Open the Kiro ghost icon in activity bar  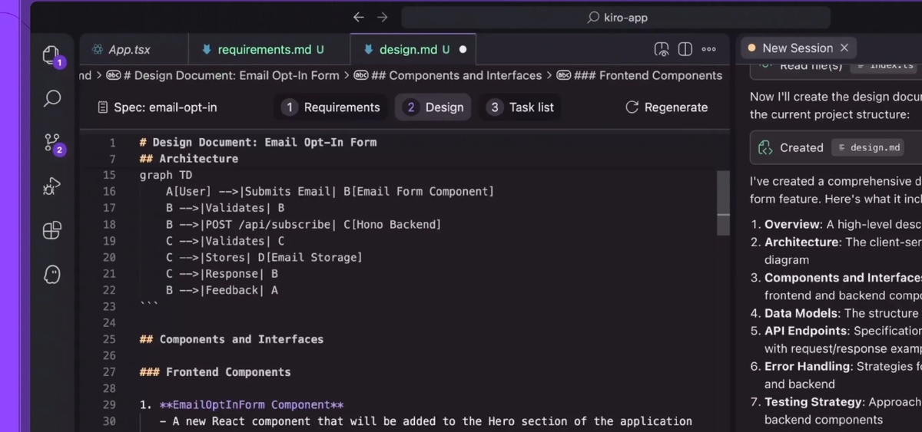(x=51, y=274)
